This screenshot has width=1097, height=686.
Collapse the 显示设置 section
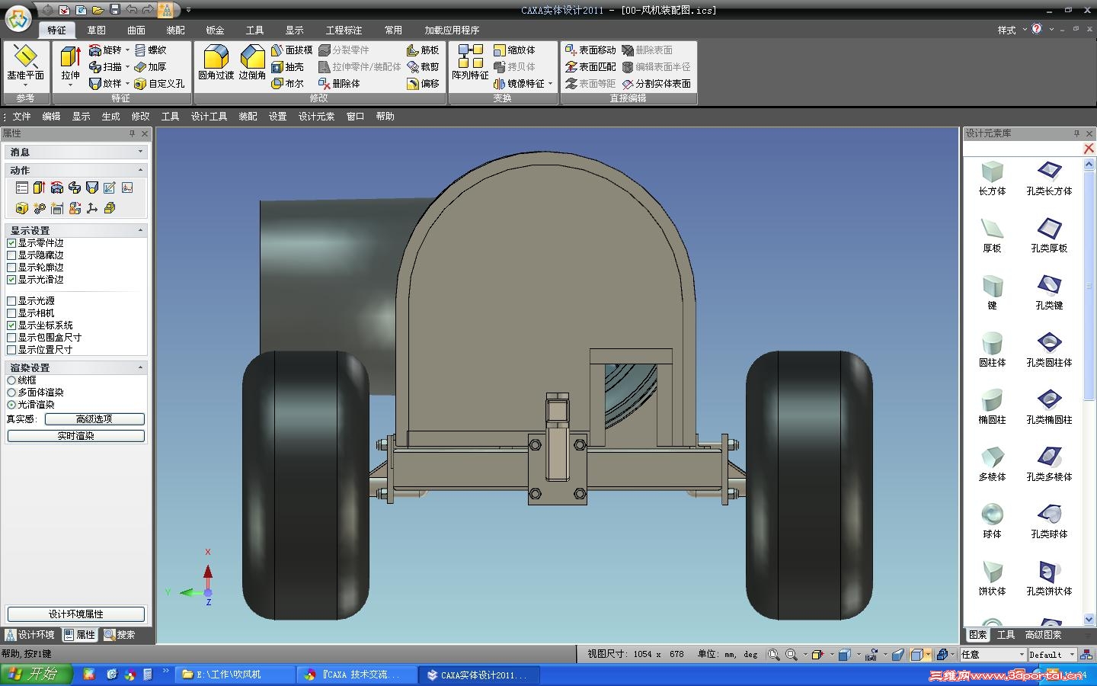point(140,230)
